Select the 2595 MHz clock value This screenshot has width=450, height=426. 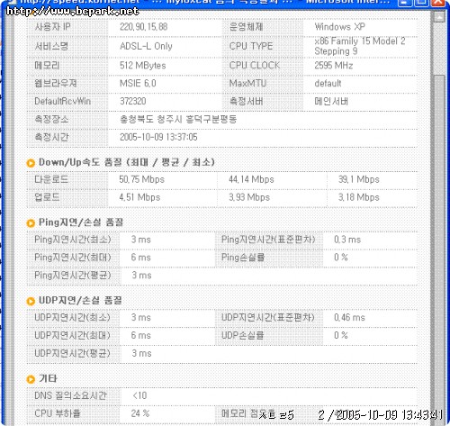[334, 66]
